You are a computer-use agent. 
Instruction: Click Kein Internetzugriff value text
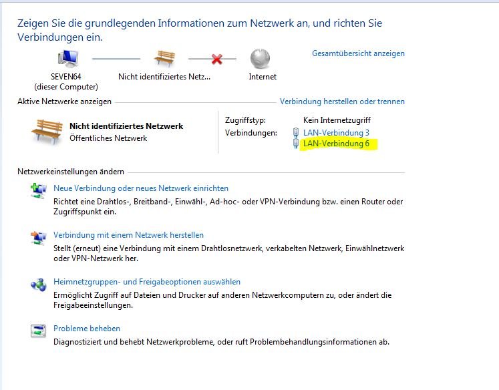point(337,120)
